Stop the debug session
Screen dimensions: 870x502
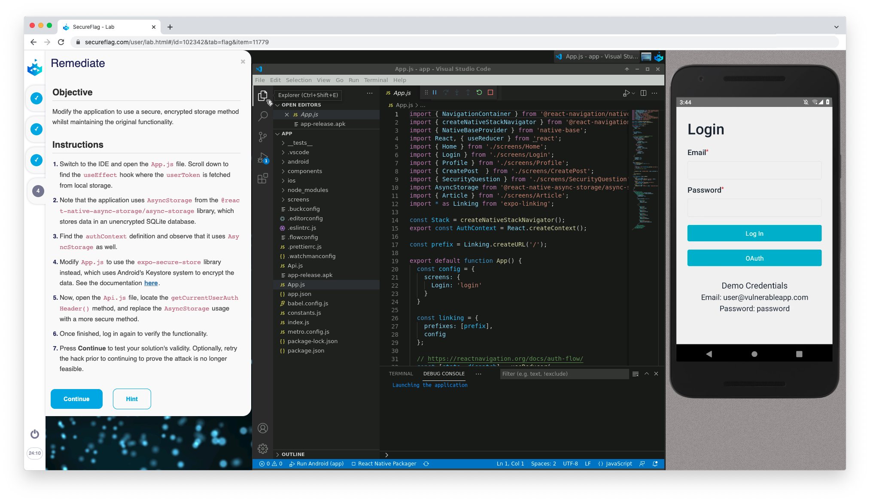point(490,93)
